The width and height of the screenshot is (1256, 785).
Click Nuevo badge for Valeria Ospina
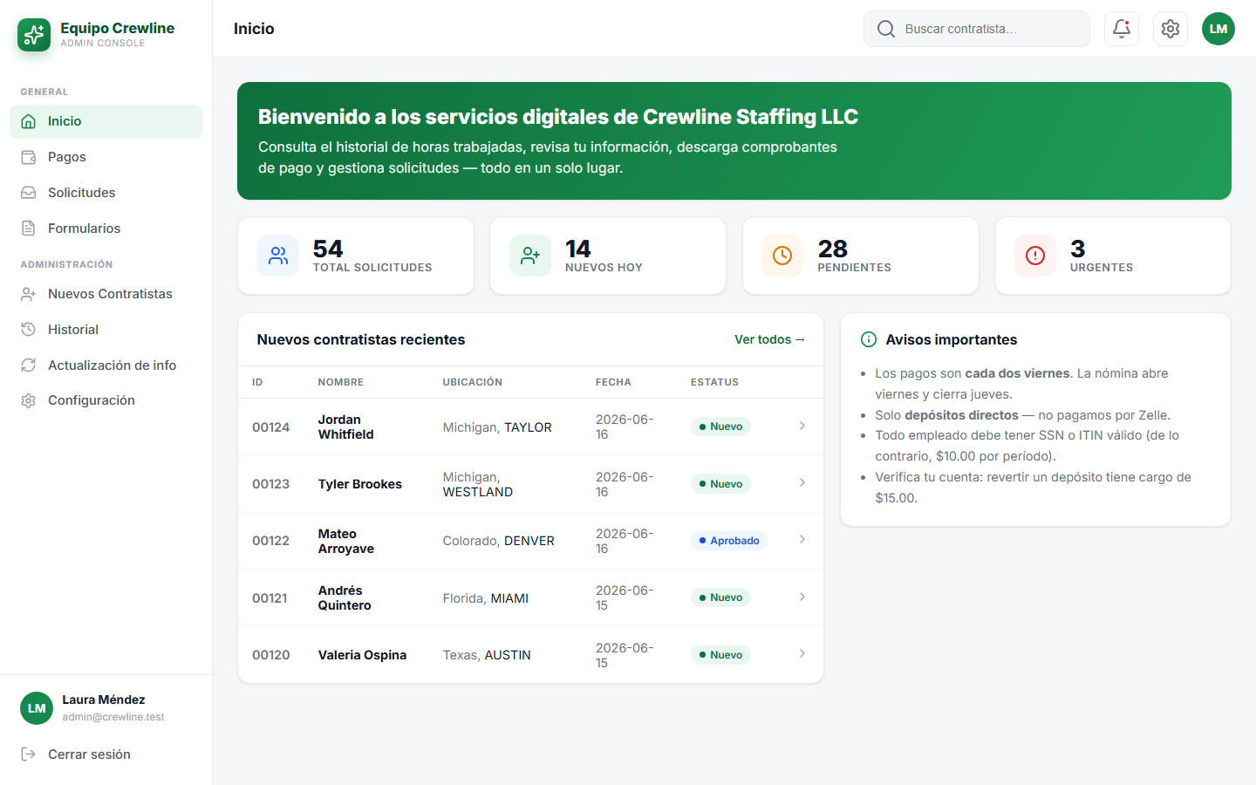720,655
